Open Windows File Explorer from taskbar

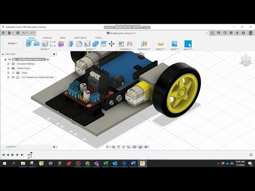click(x=23, y=164)
